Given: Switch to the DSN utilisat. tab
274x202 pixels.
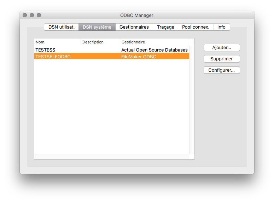Looking at the screenshot, I should pos(61,27).
